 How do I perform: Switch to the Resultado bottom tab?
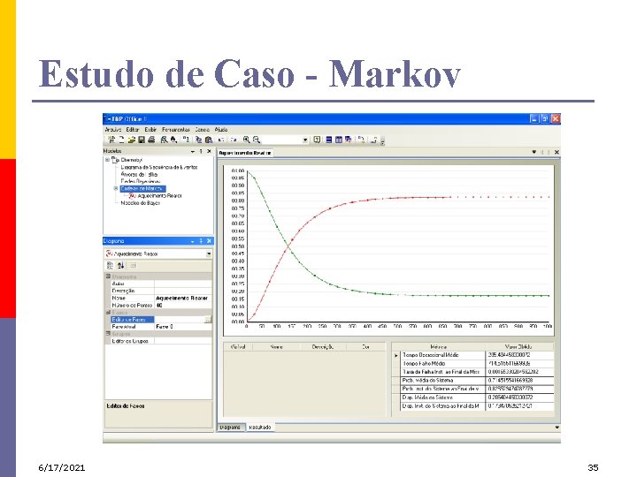click(259, 428)
